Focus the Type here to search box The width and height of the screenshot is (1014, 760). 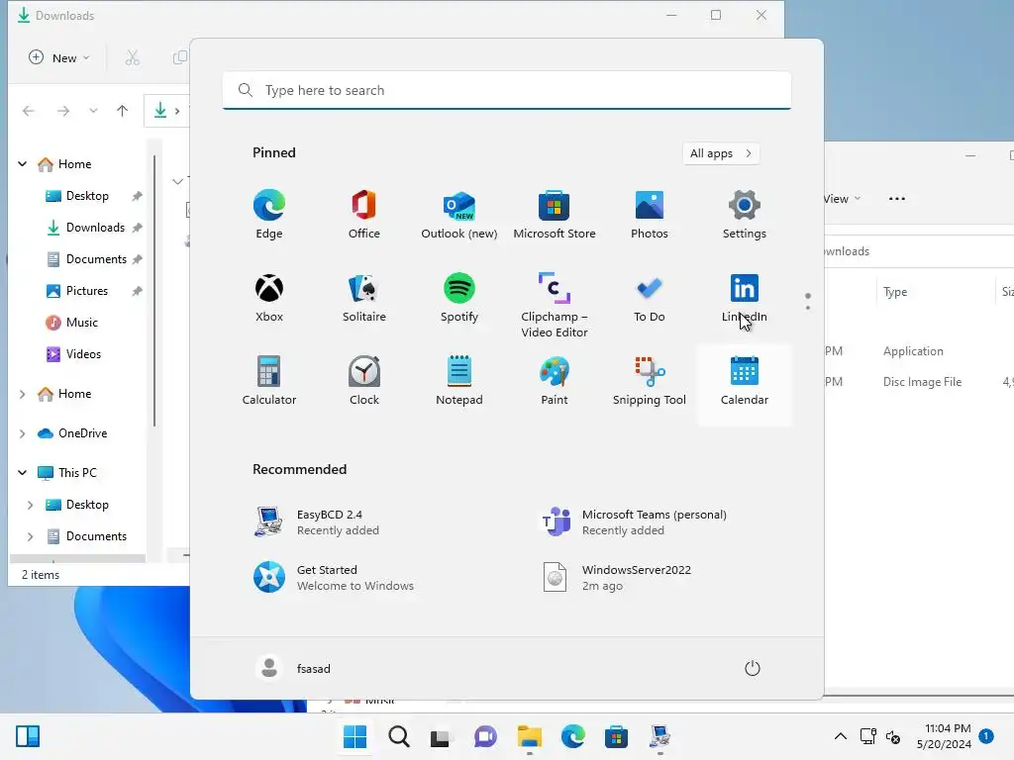[507, 90]
